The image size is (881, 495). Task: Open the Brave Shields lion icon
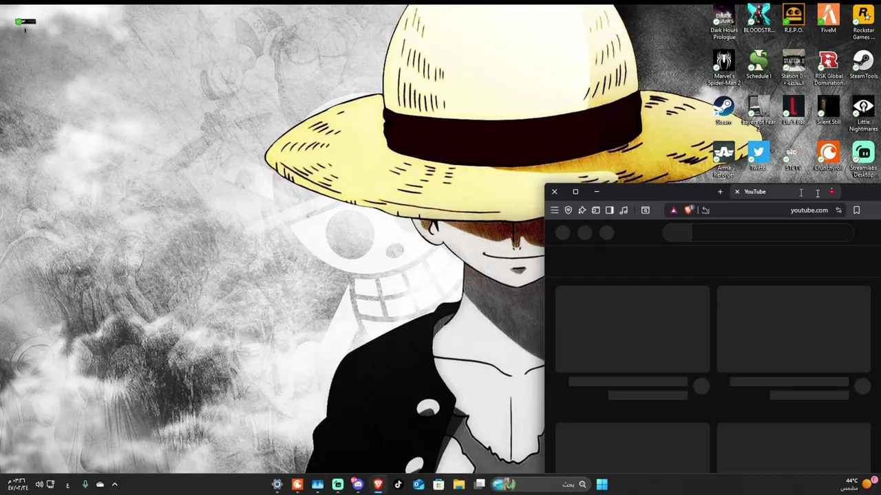click(x=689, y=210)
